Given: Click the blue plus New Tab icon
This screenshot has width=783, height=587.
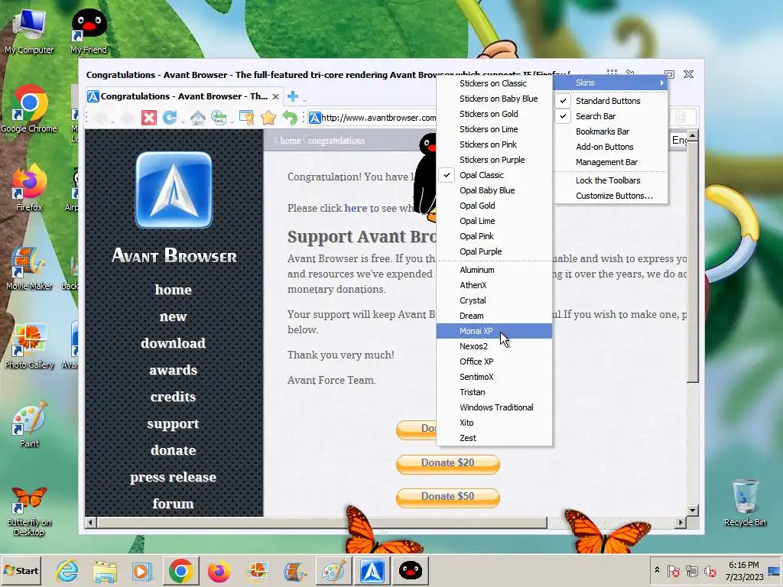Looking at the screenshot, I should click(x=293, y=96).
